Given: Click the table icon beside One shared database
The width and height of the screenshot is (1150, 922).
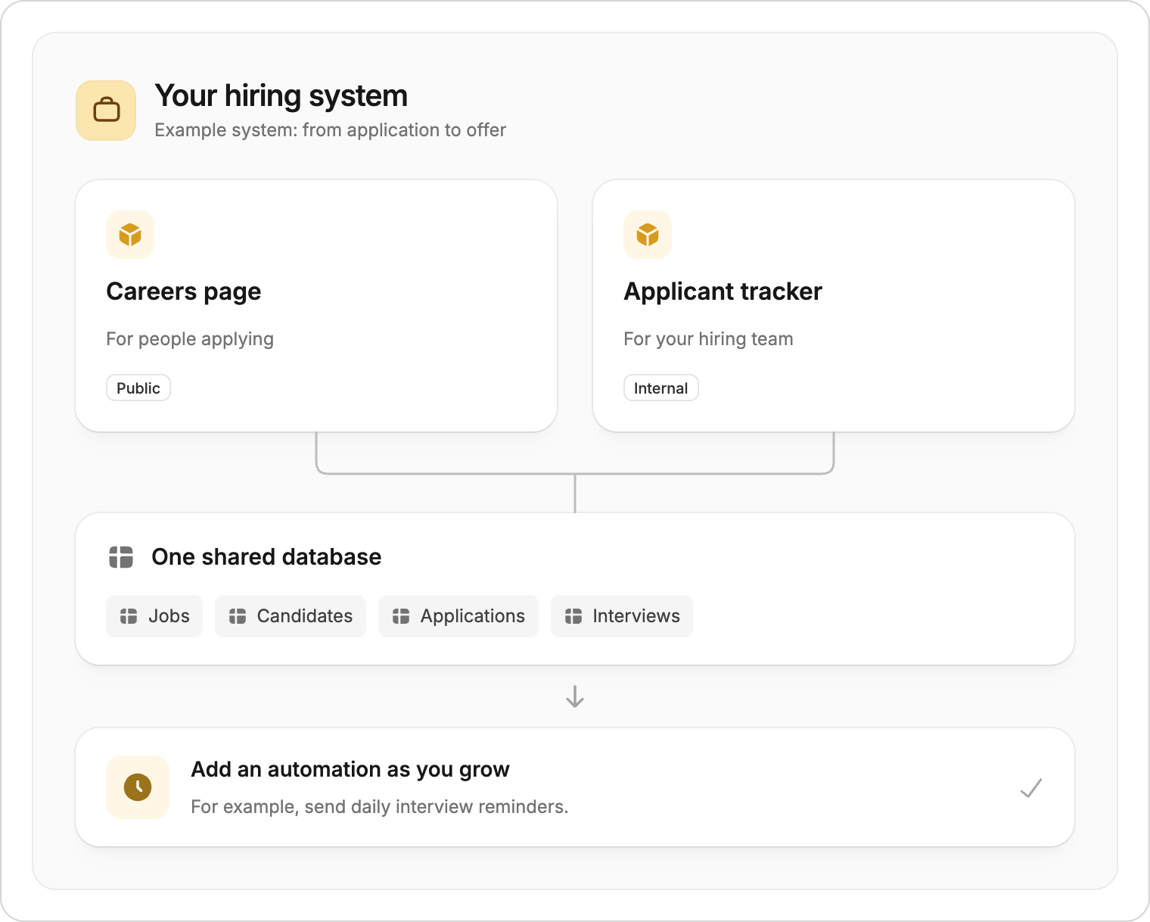Looking at the screenshot, I should [121, 557].
